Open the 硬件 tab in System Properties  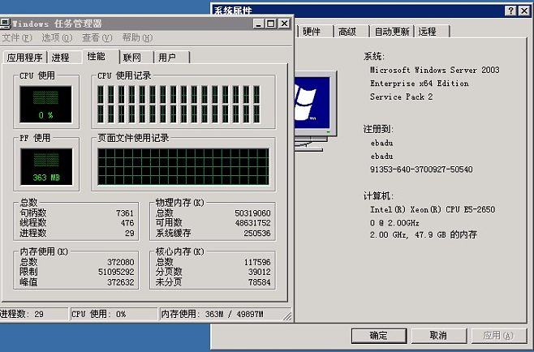(316, 32)
